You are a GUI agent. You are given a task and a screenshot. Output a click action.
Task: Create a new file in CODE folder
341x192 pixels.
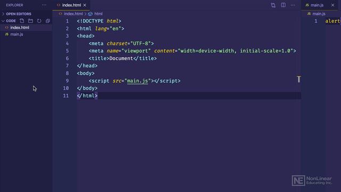(22, 21)
